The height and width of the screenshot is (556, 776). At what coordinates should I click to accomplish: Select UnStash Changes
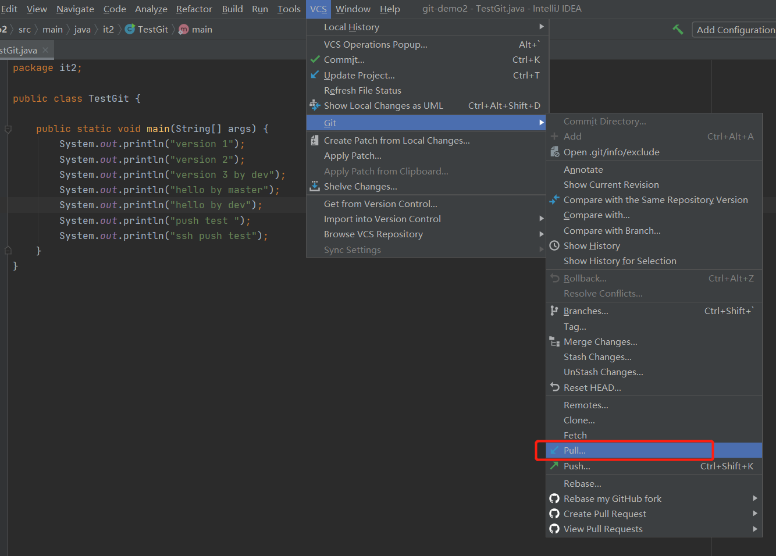[654, 372]
